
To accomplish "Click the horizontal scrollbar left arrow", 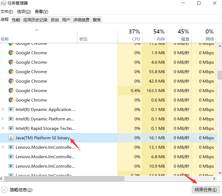I will 2,178.
